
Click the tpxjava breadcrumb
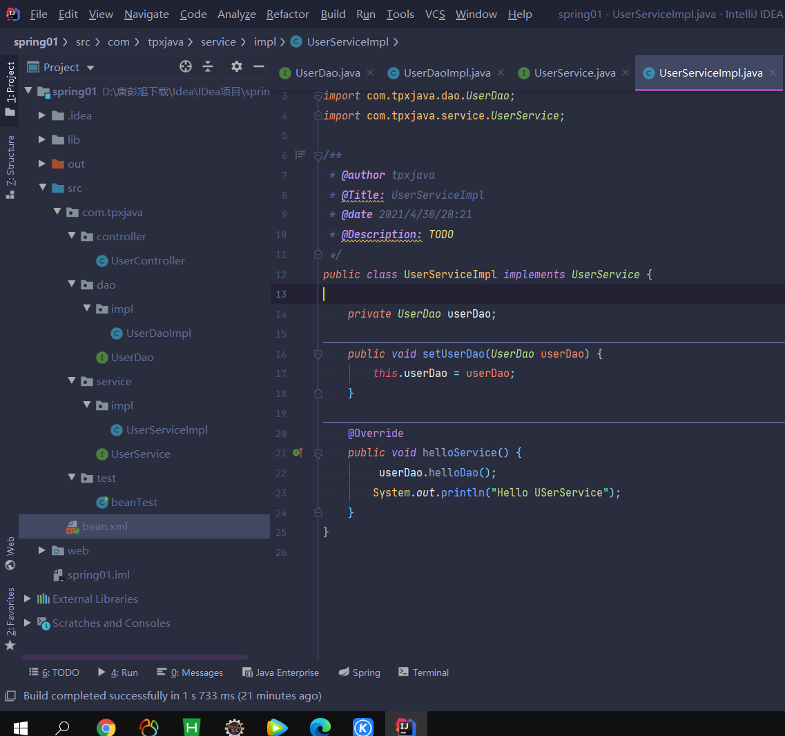[165, 42]
